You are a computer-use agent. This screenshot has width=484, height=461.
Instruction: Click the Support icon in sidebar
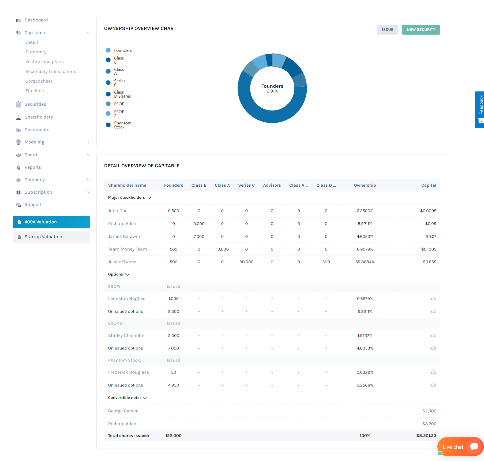pyautogui.click(x=18, y=205)
